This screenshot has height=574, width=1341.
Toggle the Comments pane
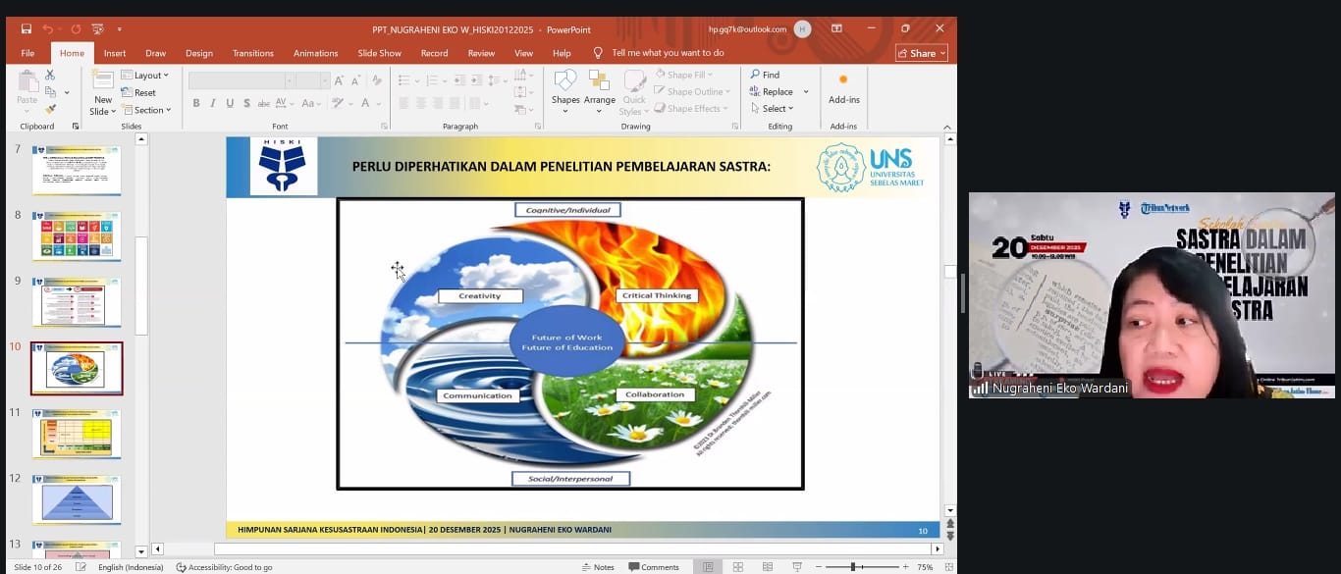point(653,567)
